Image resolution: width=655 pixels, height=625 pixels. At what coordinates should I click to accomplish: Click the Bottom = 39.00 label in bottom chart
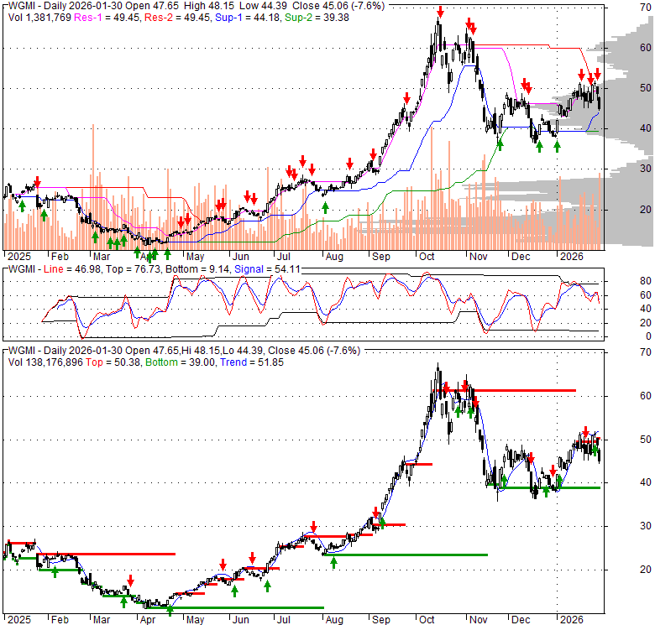(x=180, y=362)
